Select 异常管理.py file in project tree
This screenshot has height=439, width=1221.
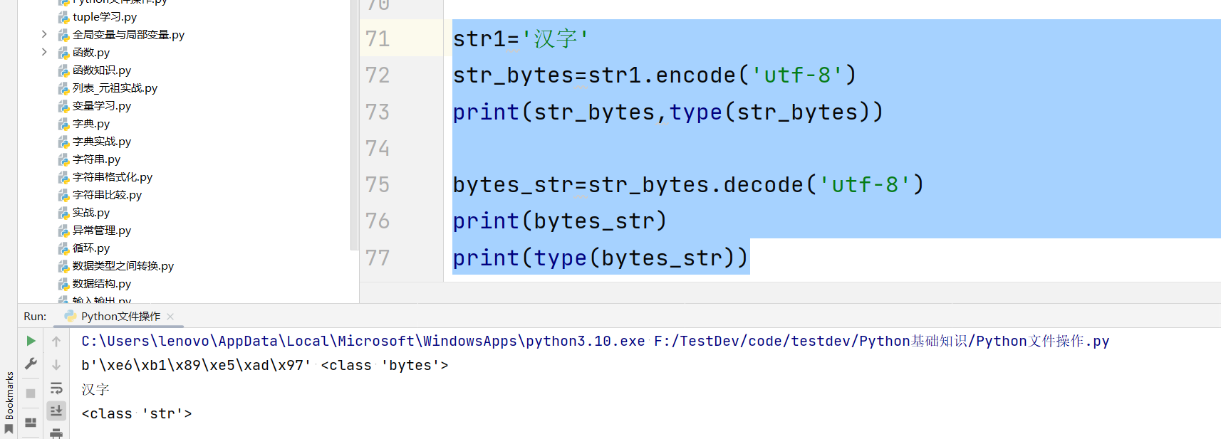102,231
